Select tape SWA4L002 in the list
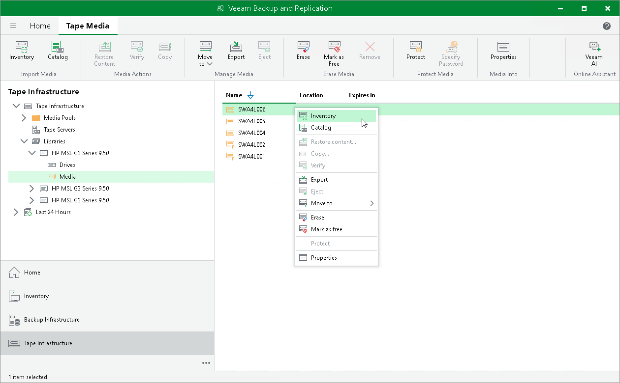This screenshot has height=383, width=620. pos(251,145)
